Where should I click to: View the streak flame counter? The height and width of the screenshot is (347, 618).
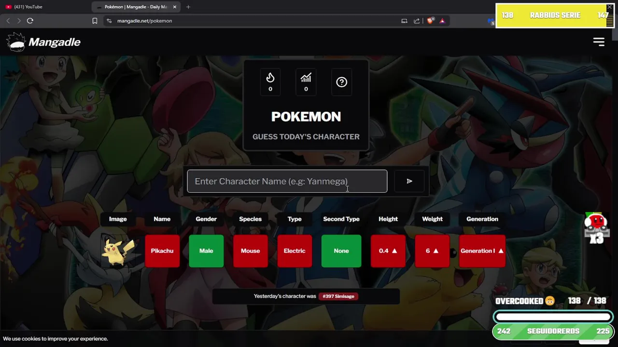[x=270, y=82]
